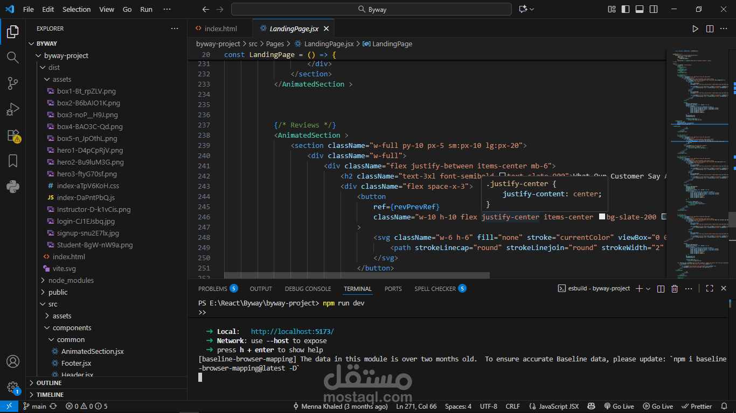Viewport: 736px width, 413px height.
Task: Click the main branch in status bar
Action: click(x=34, y=407)
